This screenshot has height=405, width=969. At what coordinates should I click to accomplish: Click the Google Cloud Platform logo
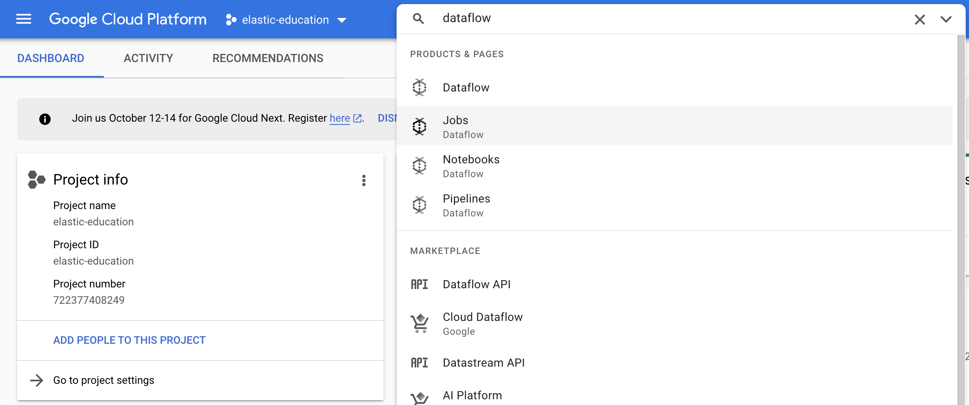pyautogui.click(x=128, y=19)
